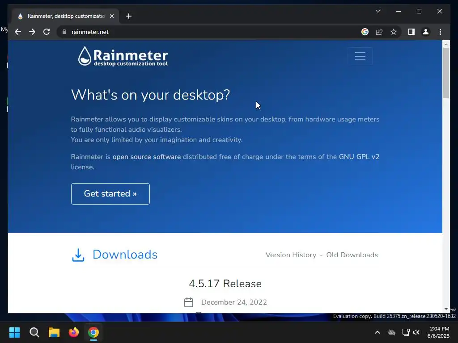The image size is (458, 343).
Task: Click the Downloads heading
Action: pos(125,255)
